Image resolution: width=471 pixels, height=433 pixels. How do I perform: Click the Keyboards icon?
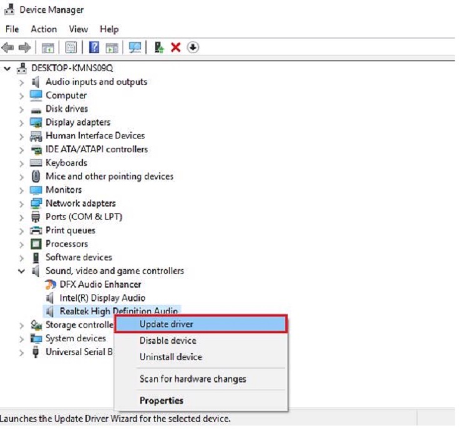tap(36, 163)
